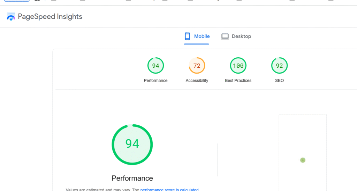357x191 pixels.
Task: Click the green dot inside screenshot preview
Action: pyautogui.click(x=303, y=160)
